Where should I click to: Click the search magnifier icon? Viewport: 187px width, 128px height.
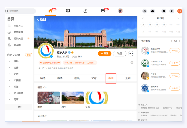coord(7,11)
